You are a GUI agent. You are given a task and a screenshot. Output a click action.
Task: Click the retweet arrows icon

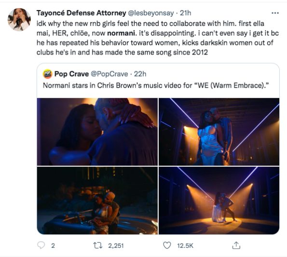pos(98,245)
